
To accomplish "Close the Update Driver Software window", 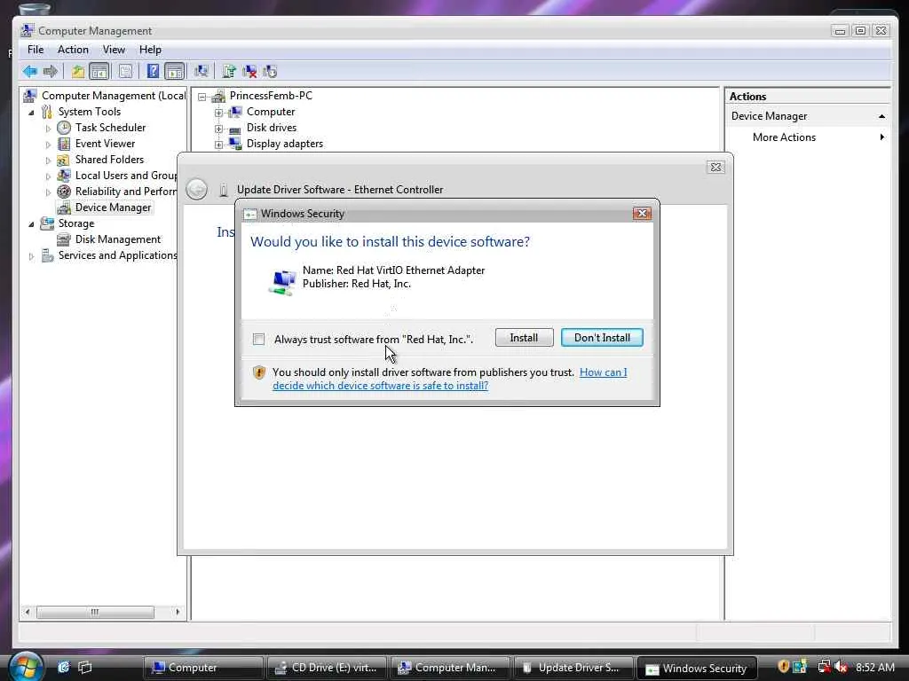I will click(x=716, y=167).
